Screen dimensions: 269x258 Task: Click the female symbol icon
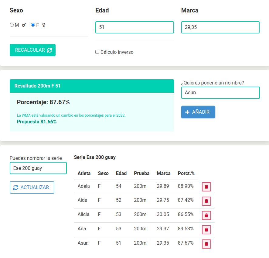tap(44, 25)
